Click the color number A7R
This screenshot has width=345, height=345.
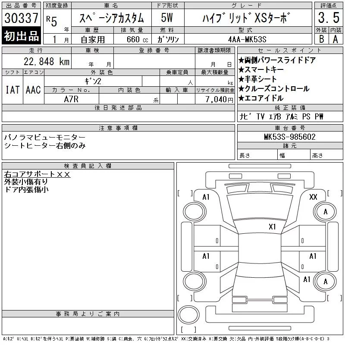[x=71, y=99]
